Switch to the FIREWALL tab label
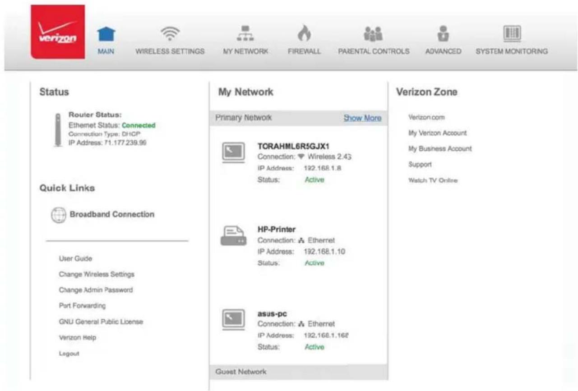578x391 pixels. tap(304, 51)
